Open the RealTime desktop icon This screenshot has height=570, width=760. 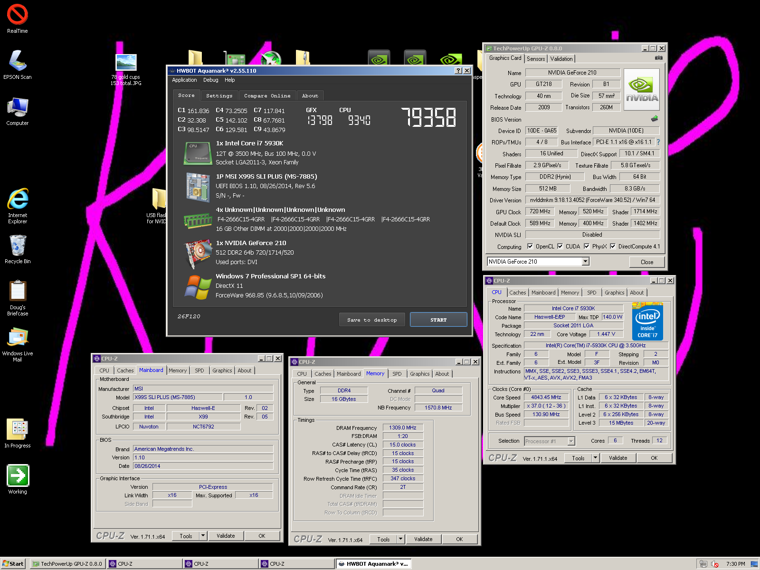click(18, 19)
